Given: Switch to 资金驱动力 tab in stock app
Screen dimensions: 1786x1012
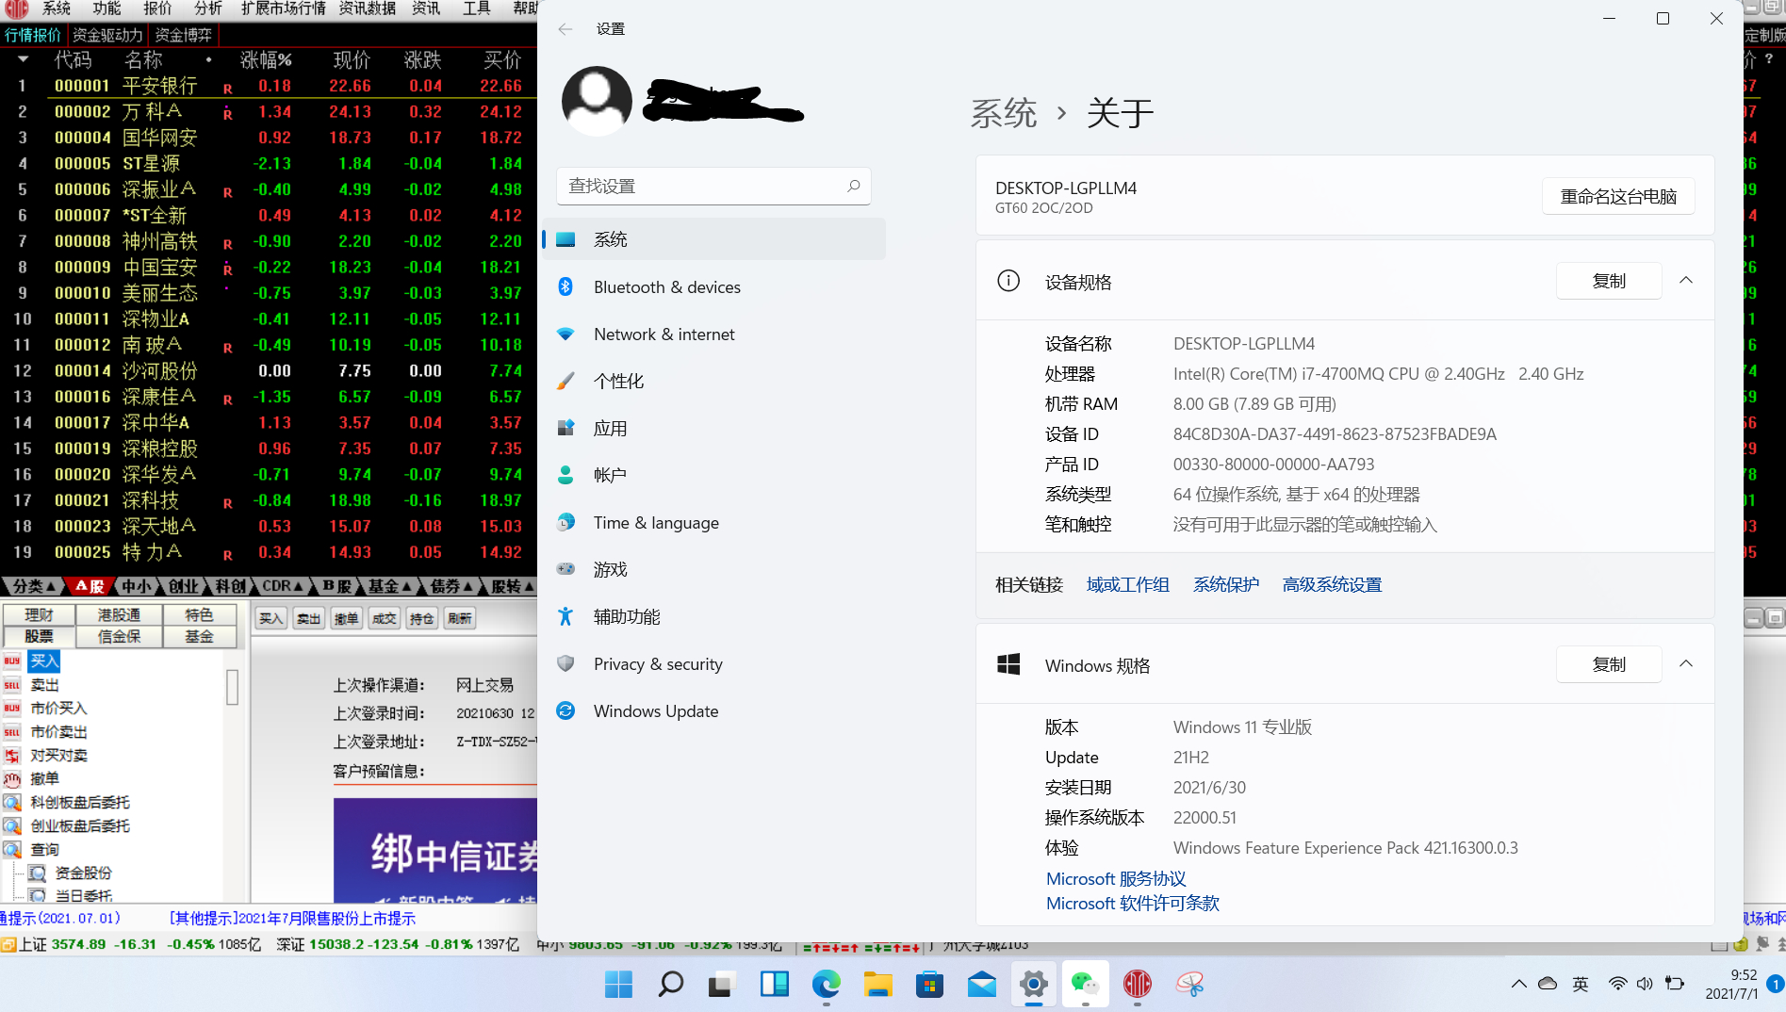Looking at the screenshot, I should click(x=107, y=35).
